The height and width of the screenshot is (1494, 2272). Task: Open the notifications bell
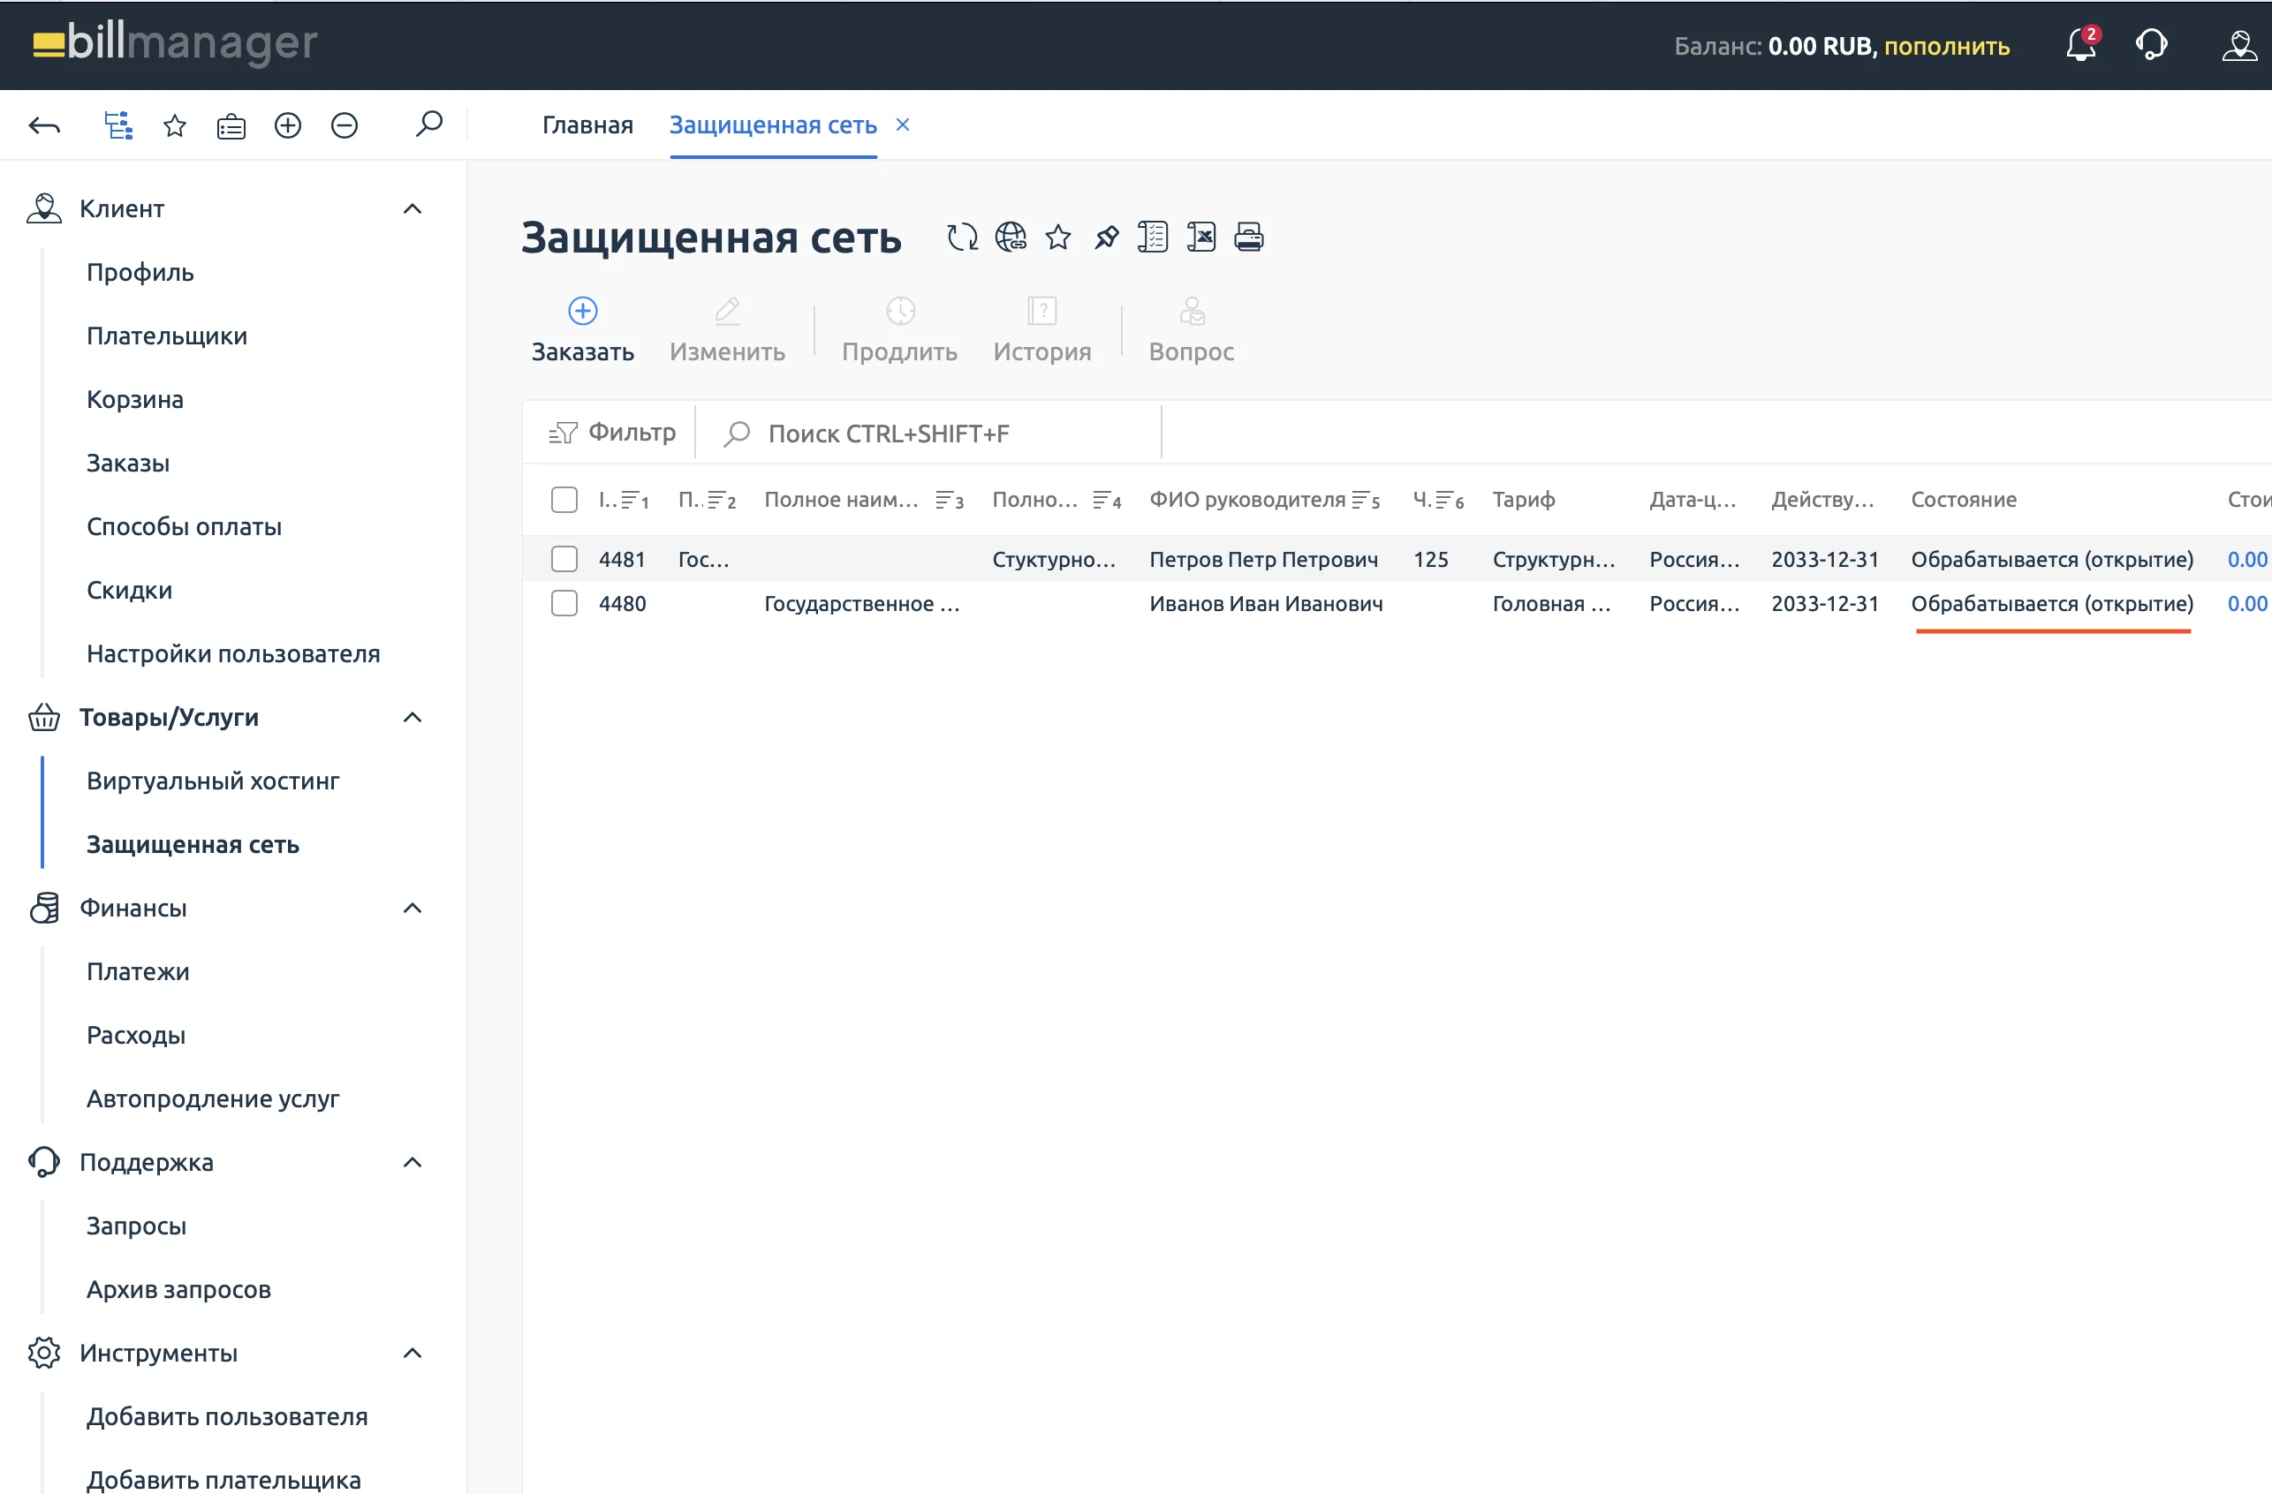[2081, 45]
